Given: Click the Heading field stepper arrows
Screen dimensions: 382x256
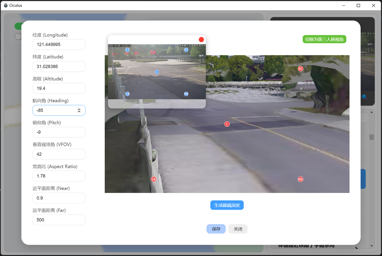Looking at the screenshot, I should [79, 110].
